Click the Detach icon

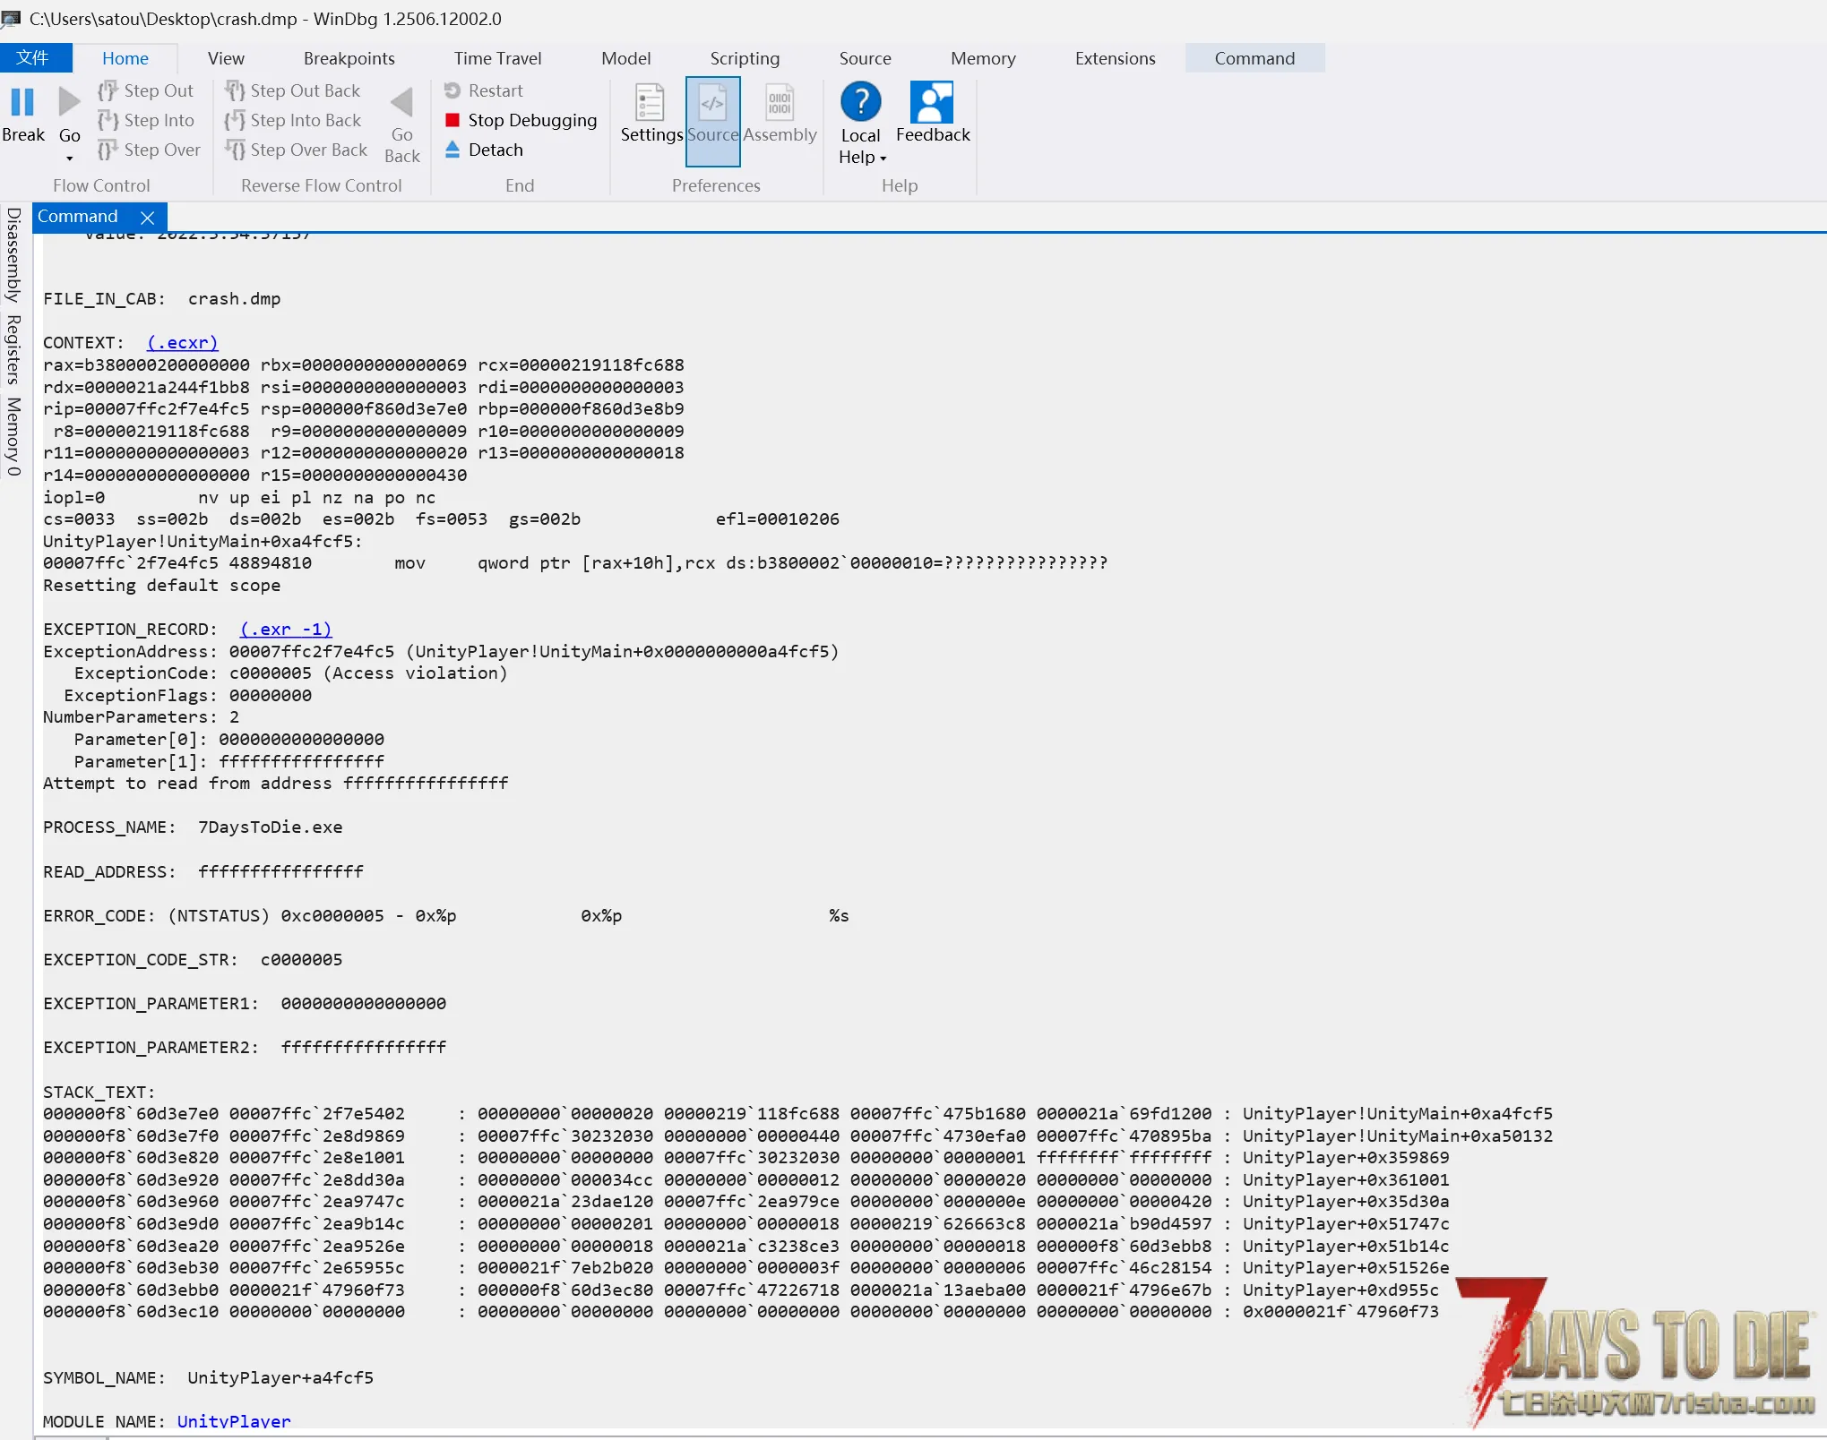coord(452,150)
